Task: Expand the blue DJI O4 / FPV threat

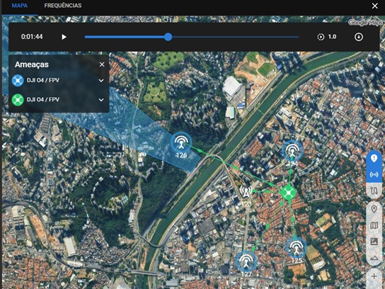Action: [101, 80]
